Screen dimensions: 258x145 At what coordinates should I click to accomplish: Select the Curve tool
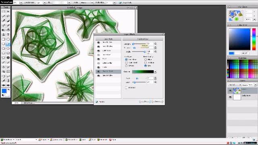[8, 62]
